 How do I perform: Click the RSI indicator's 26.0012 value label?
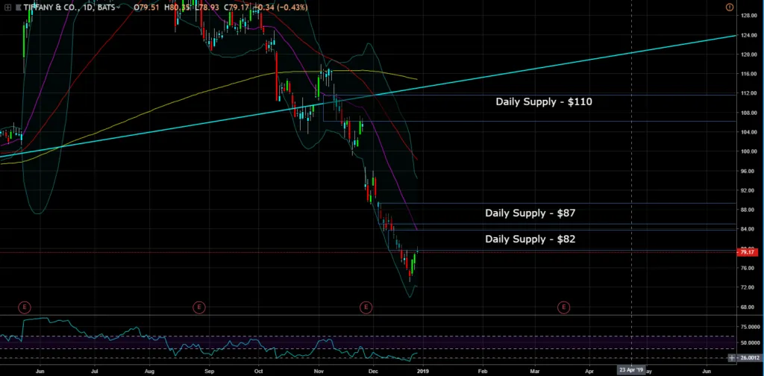749,359
